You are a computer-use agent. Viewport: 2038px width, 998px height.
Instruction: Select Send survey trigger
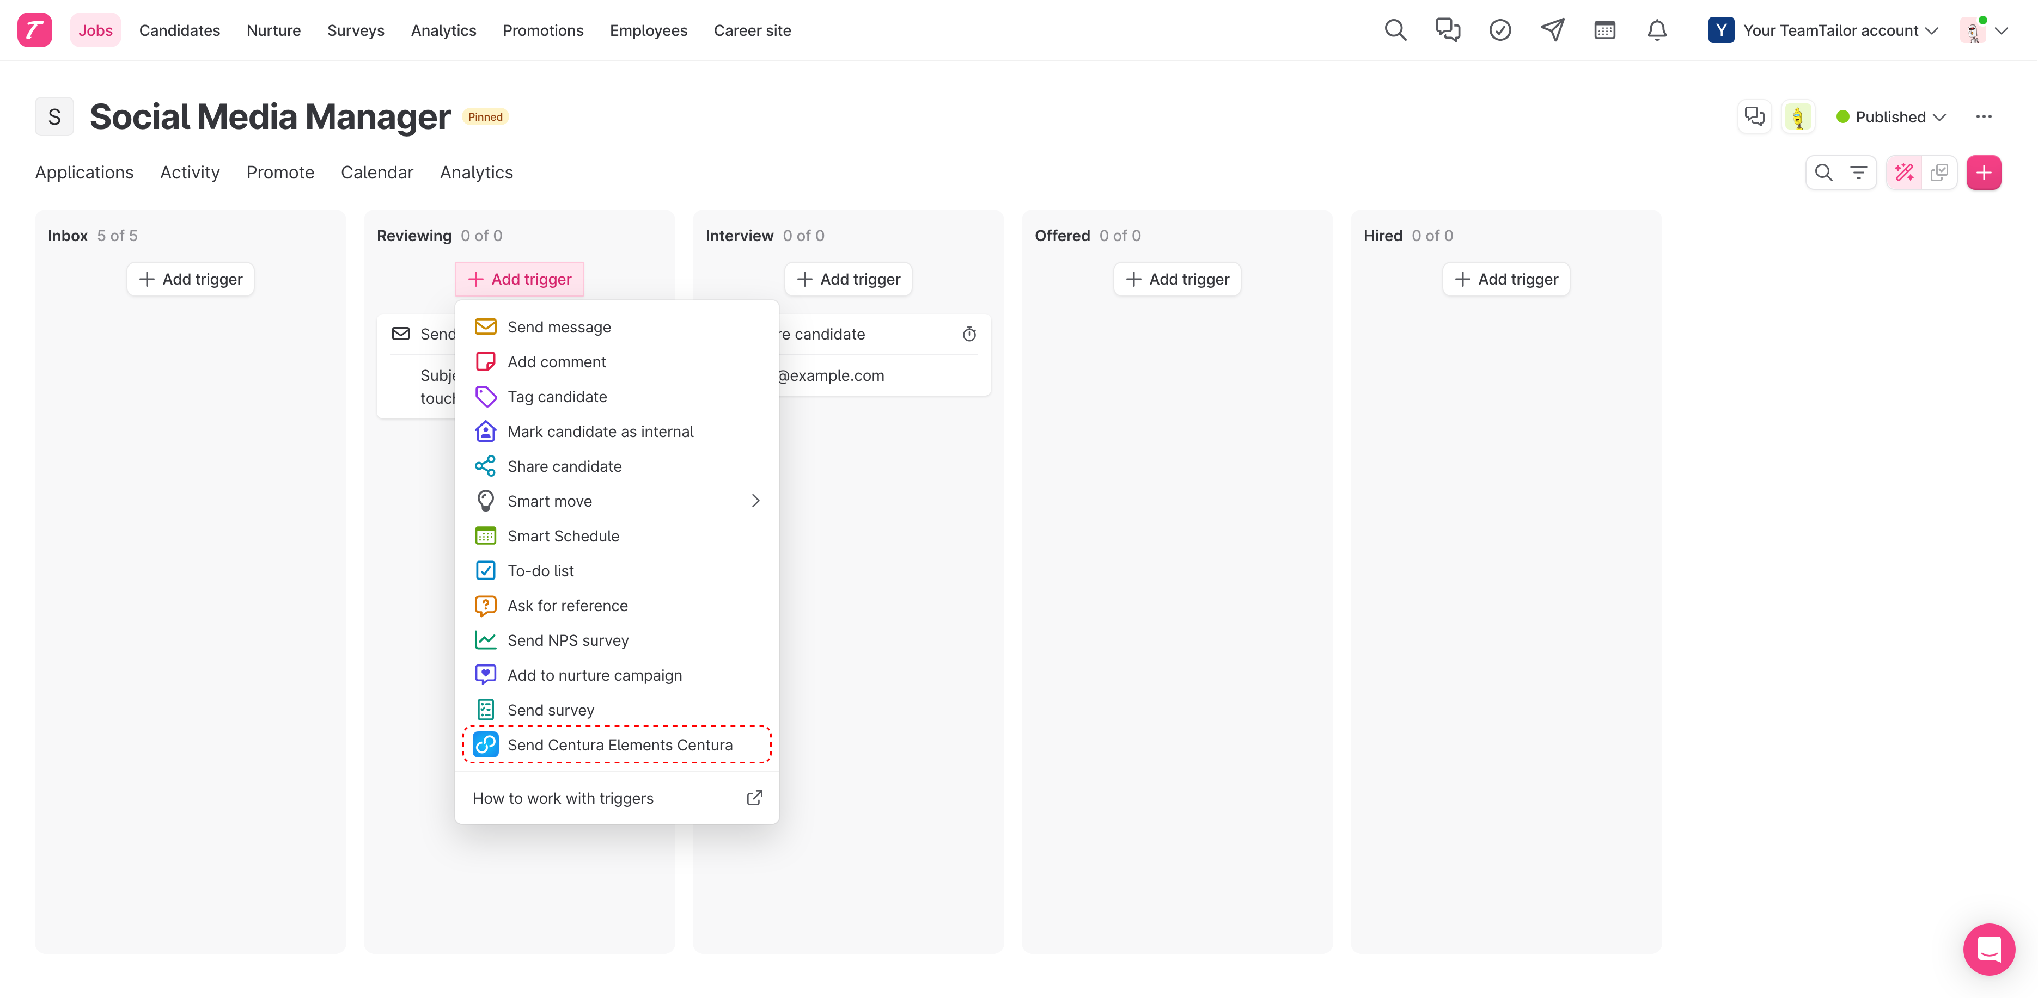click(617, 710)
